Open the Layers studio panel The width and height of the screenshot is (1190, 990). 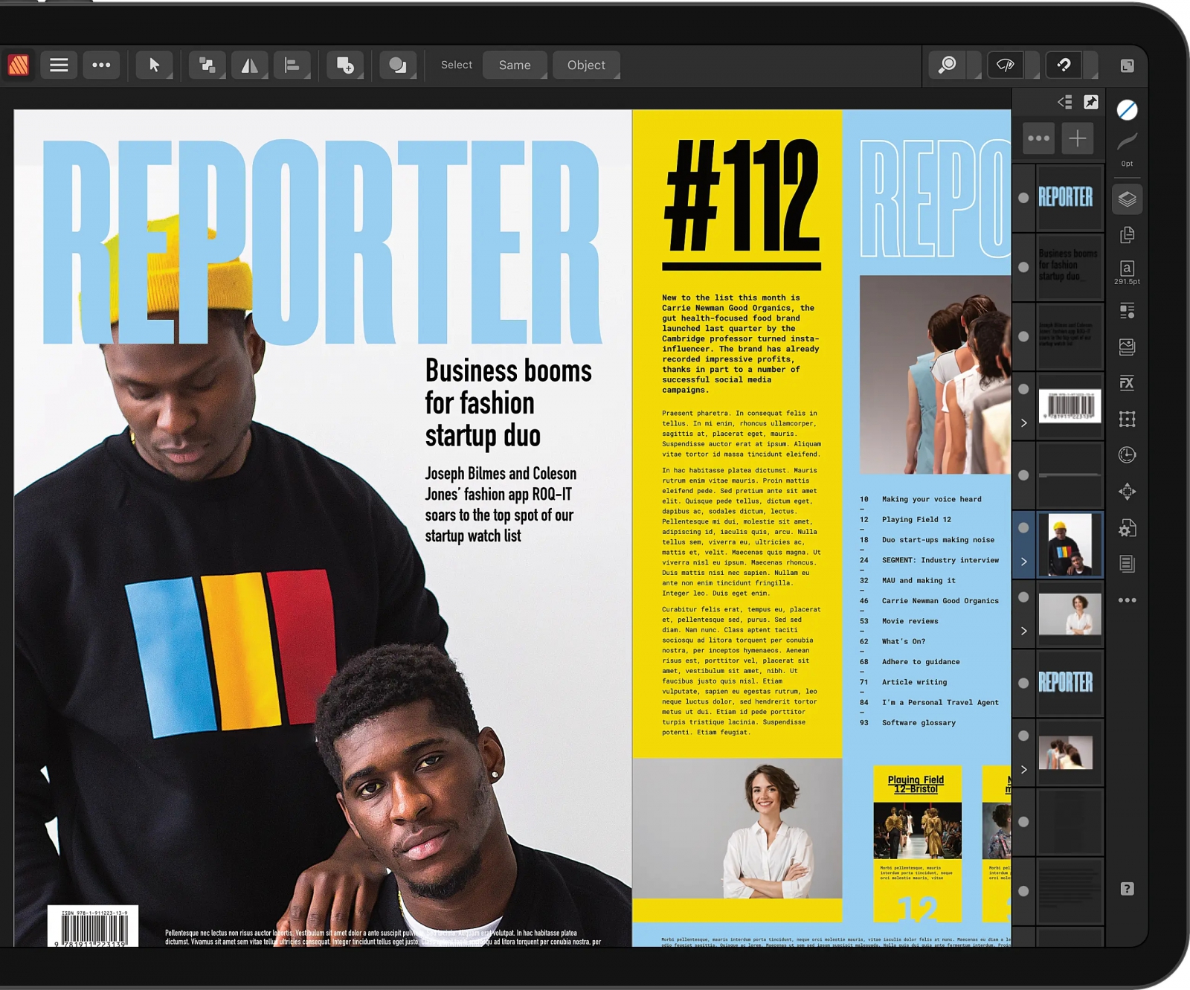point(1127,199)
